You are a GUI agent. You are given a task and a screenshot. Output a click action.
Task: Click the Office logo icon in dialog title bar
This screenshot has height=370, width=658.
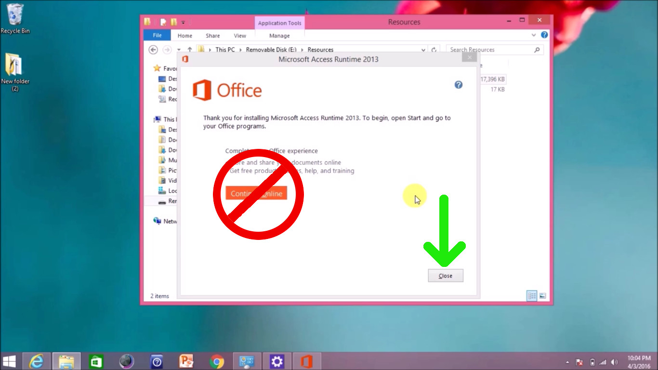[185, 59]
